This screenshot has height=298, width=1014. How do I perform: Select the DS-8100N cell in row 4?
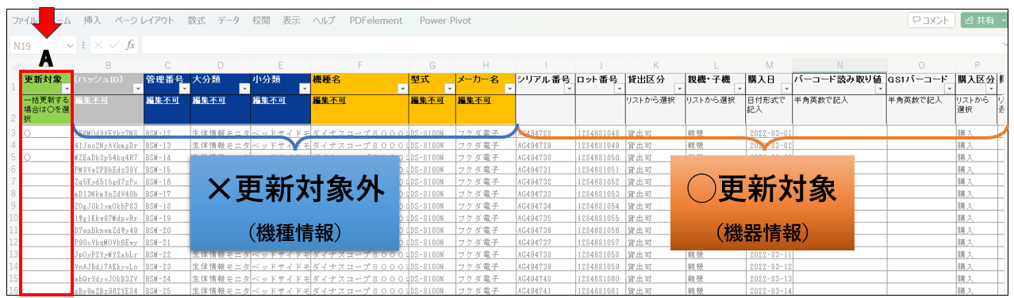(x=432, y=146)
